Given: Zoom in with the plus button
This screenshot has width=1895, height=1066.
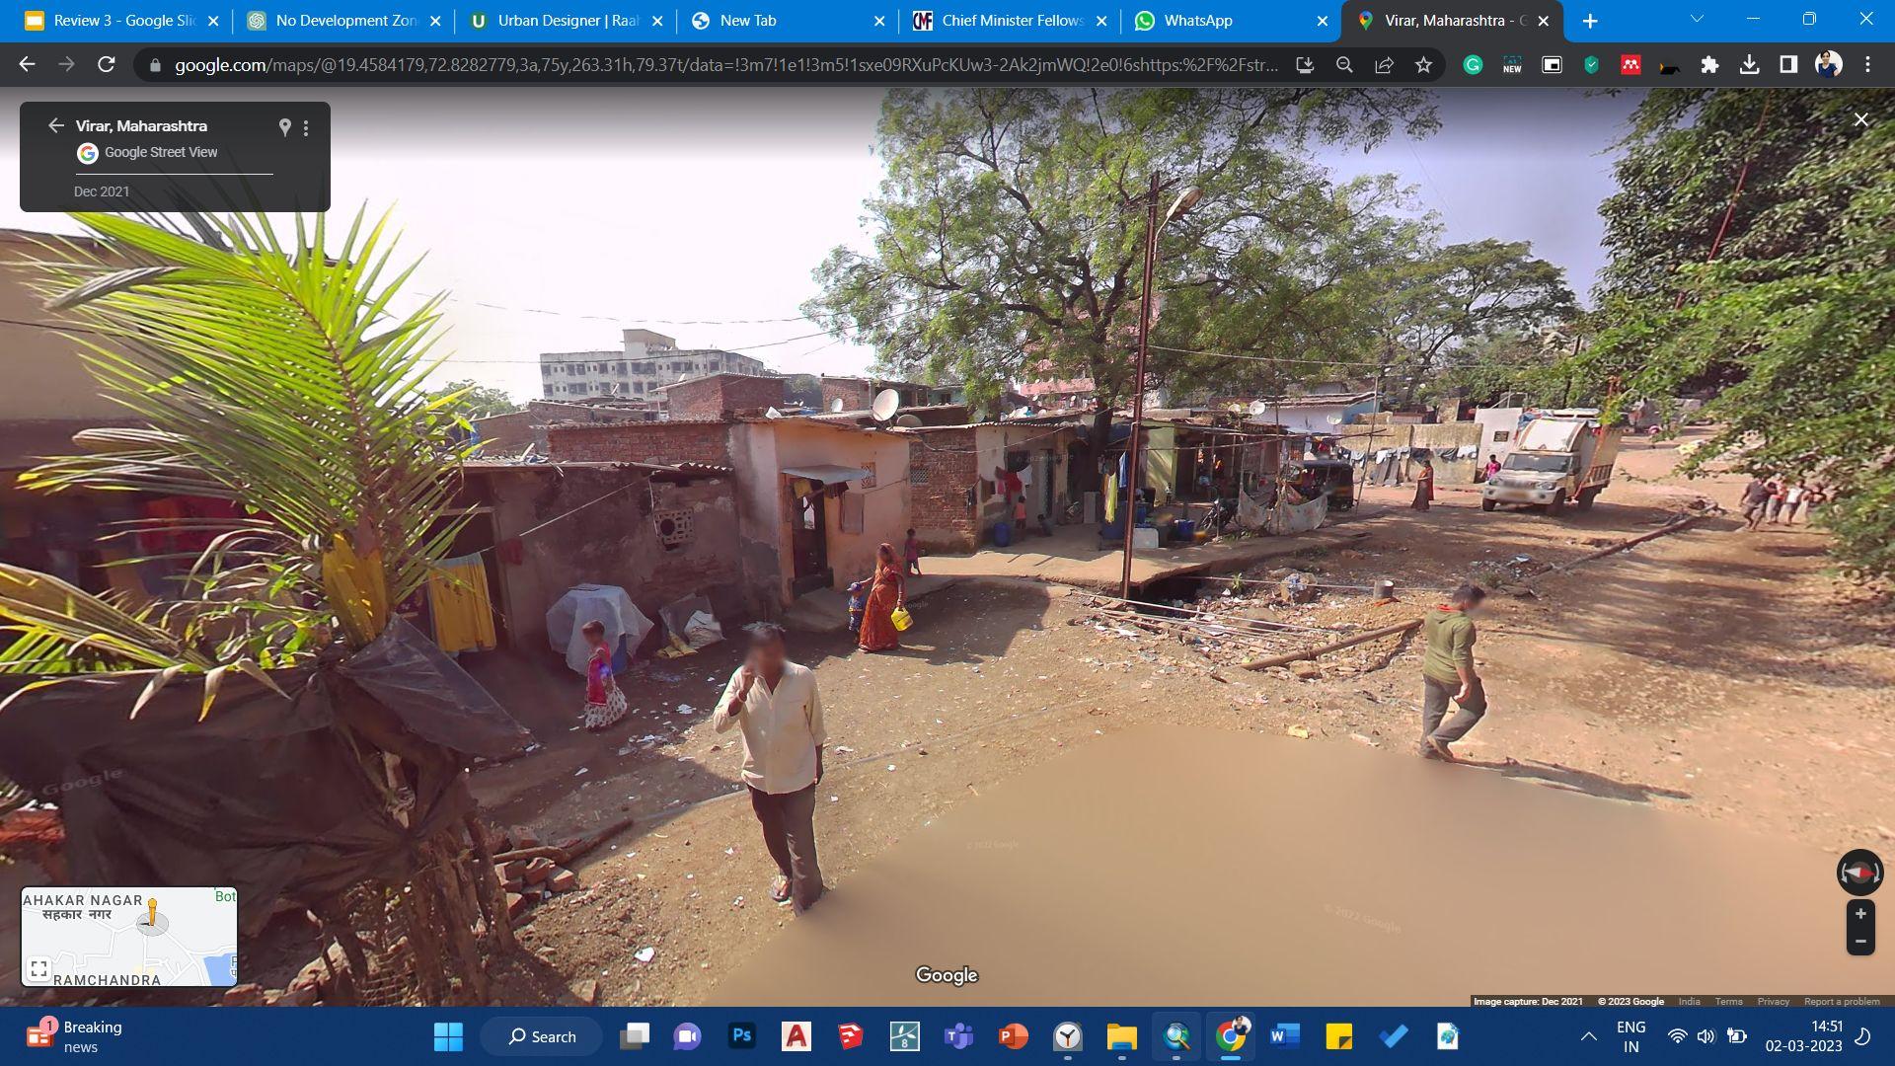Looking at the screenshot, I should (1859, 914).
